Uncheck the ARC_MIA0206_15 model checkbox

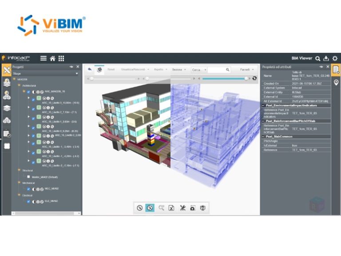click(x=28, y=92)
